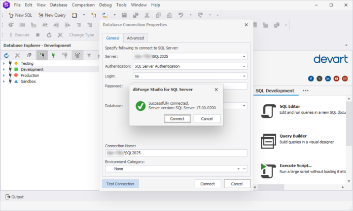The width and height of the screenshot is (353, 211).
Task: Expand the Testing connection node
Action: [x=4, y=63]
